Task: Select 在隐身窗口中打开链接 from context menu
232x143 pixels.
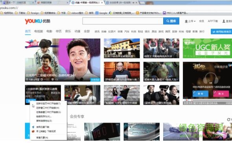Action: tap(48, 112)
